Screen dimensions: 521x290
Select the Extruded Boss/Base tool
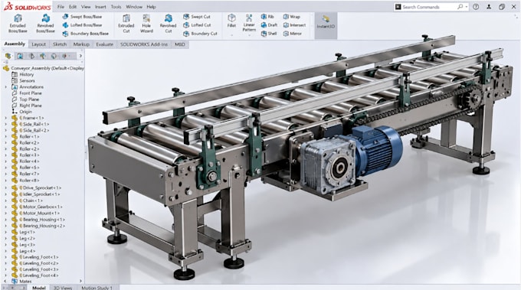18,23
